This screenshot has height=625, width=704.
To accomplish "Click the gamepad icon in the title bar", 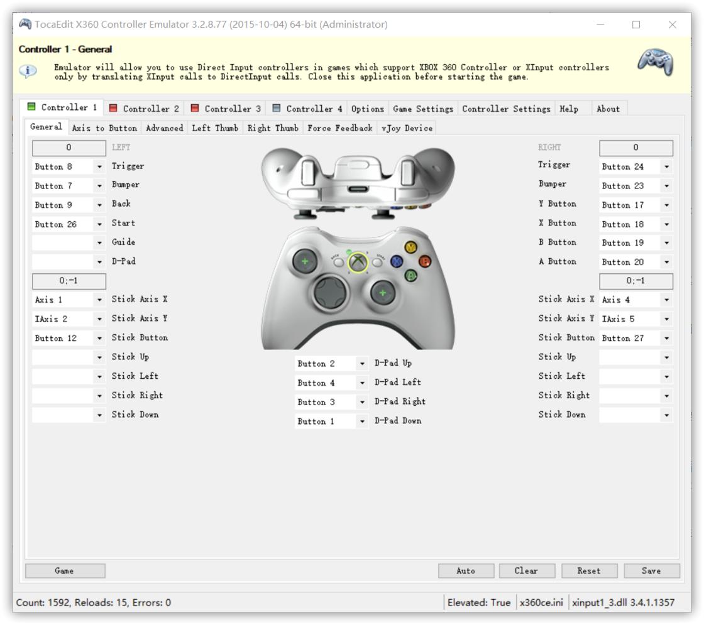I will 25,24.
